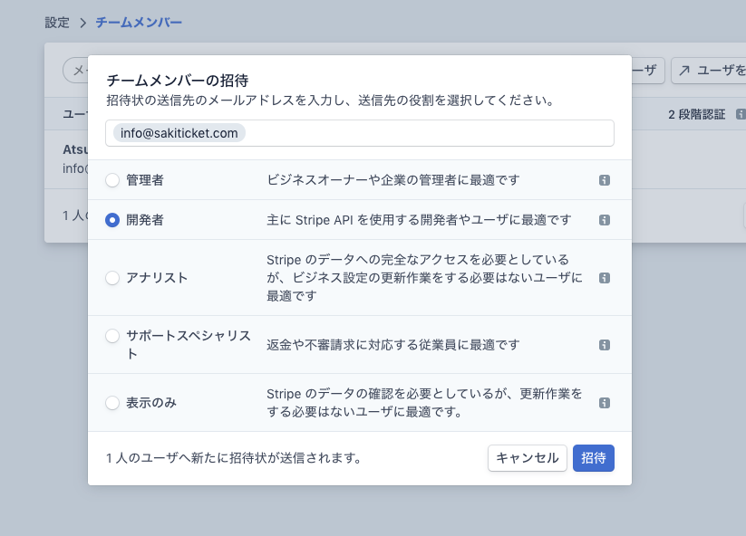The height and width of the screenshot is (536, 746).
Task: Click the 2 段階認証 column header
Action: [696, 114]
